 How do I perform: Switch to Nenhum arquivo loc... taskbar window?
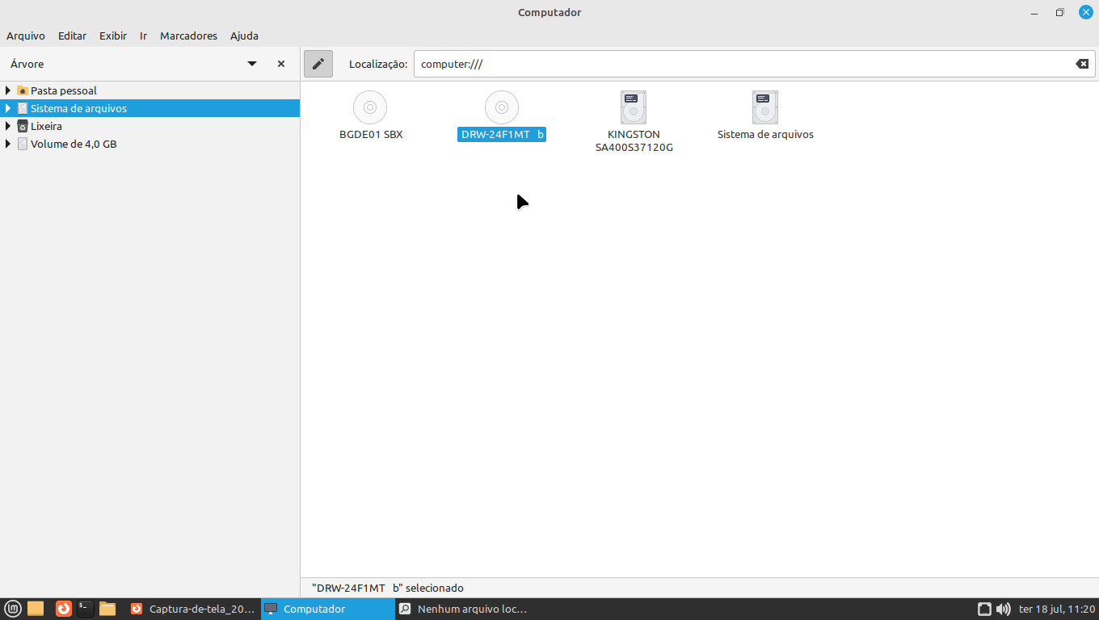[462, 609]
